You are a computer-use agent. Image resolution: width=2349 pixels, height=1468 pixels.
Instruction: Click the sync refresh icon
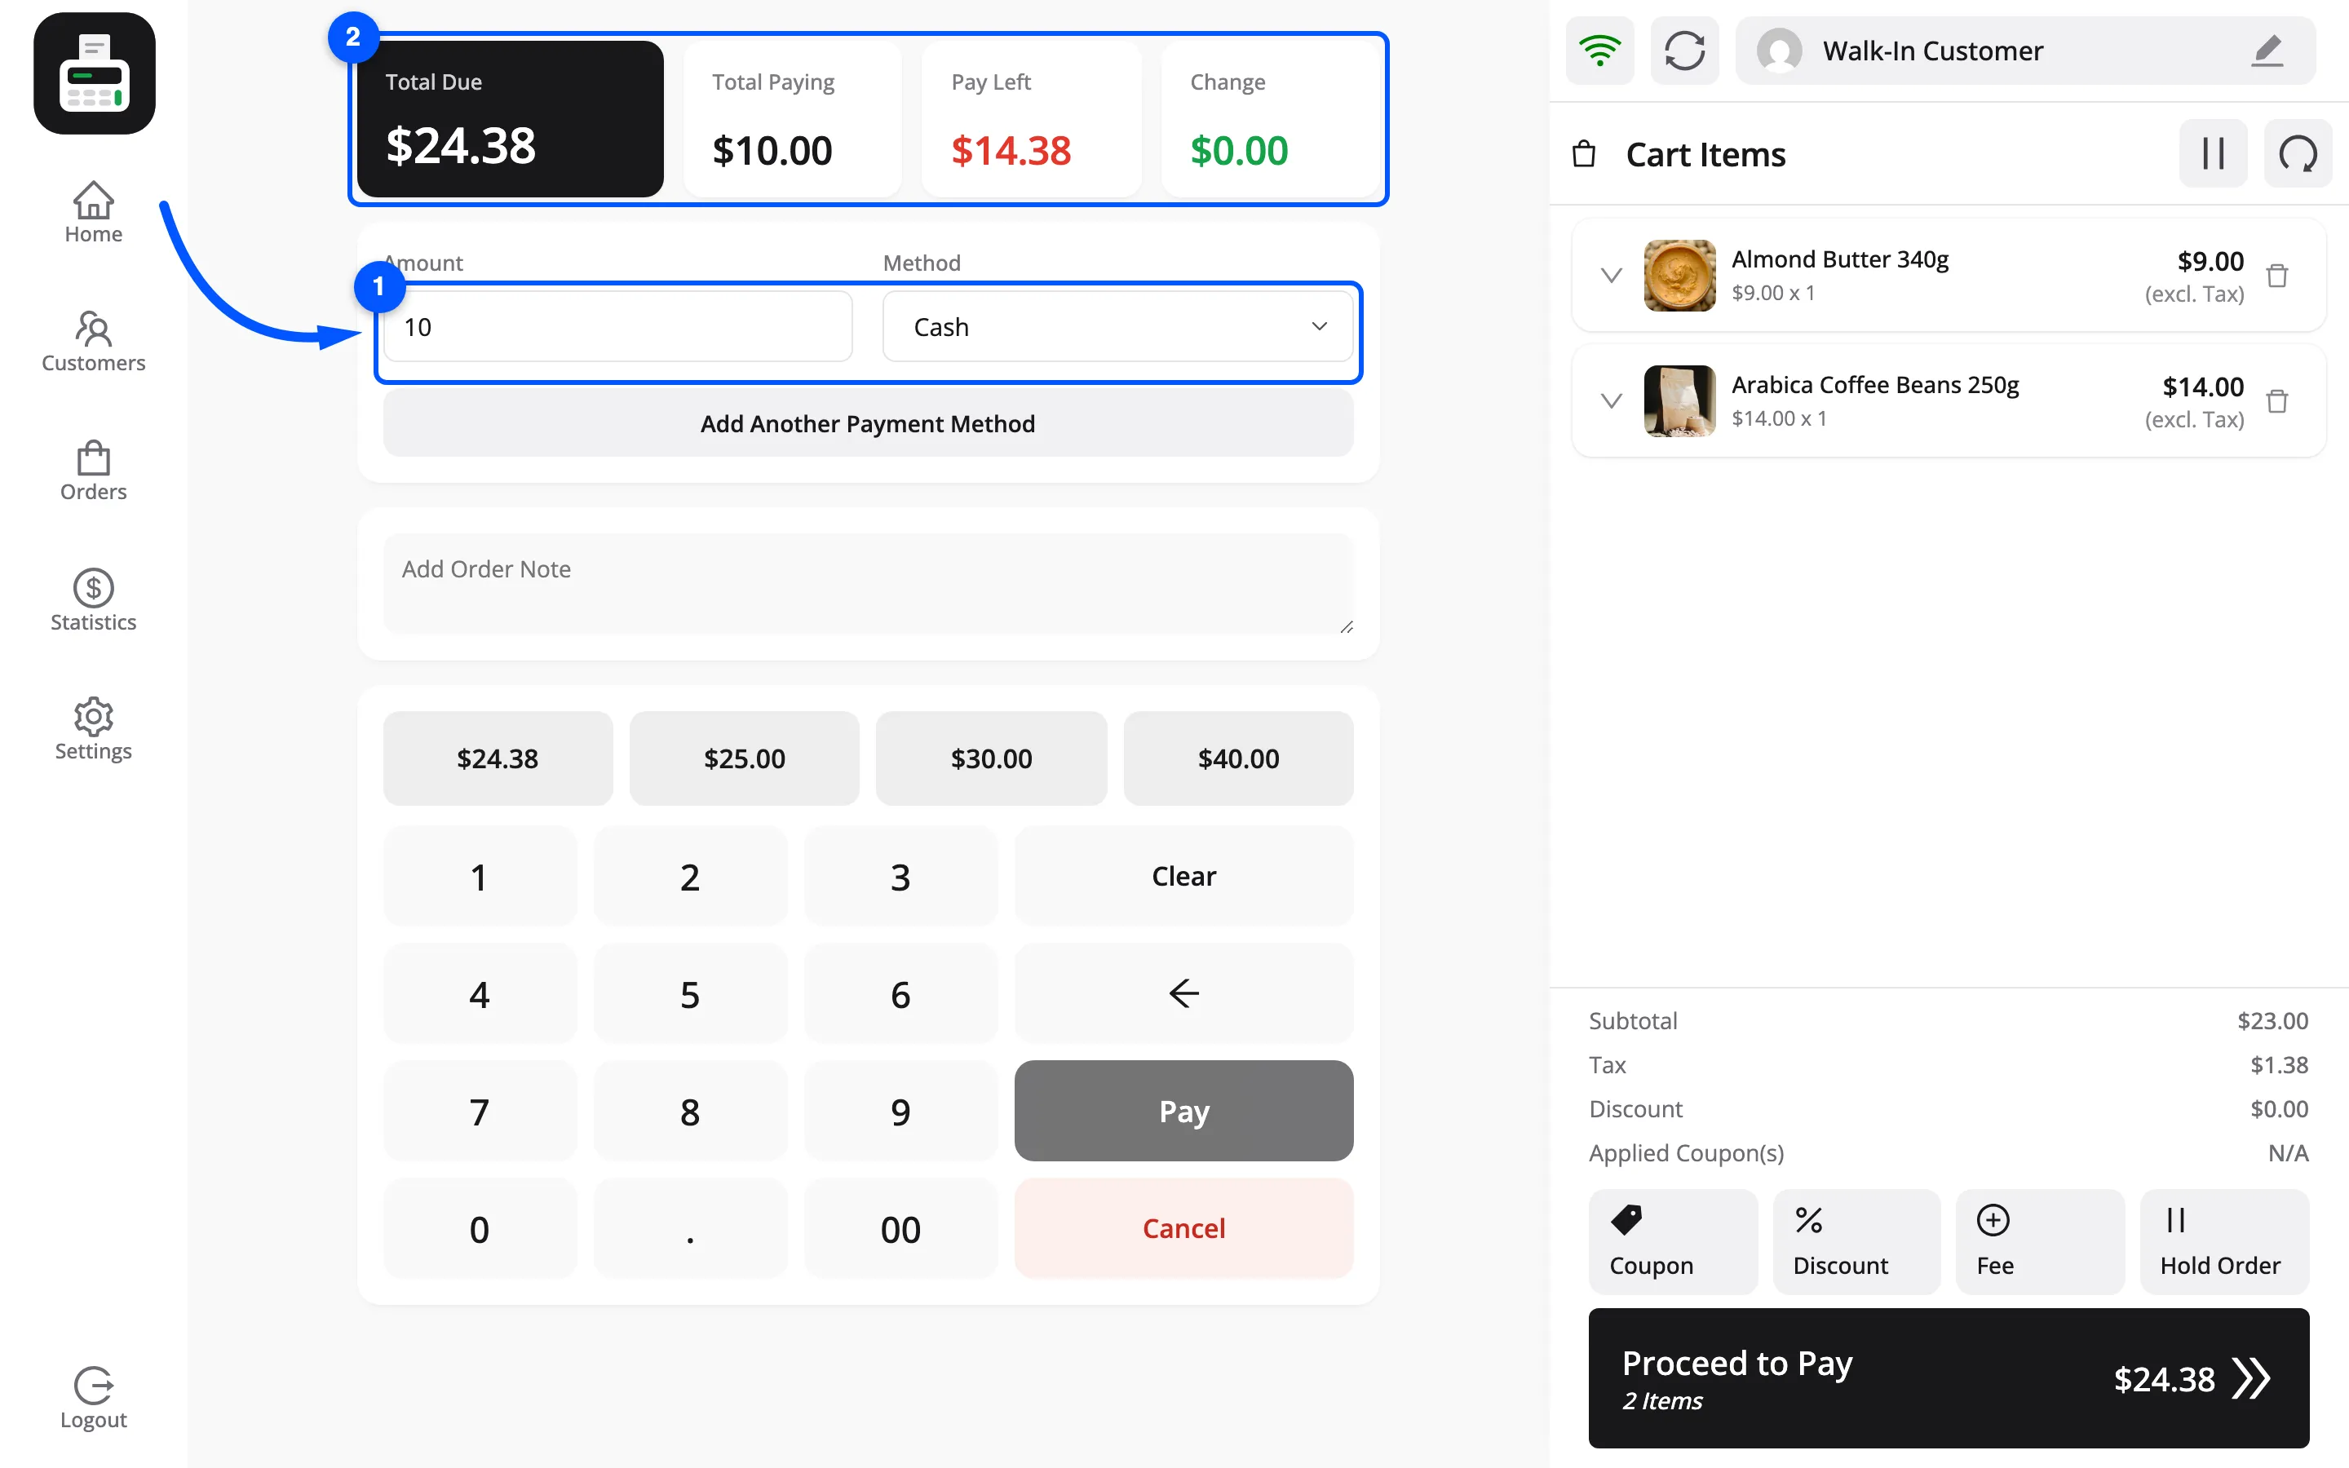coord(1685,51)
